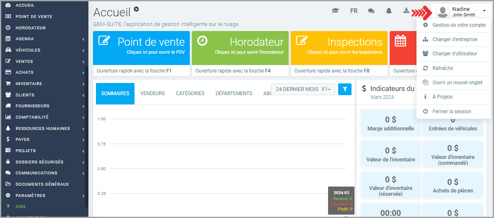Select Gestion de votre compte
The image size is (494, 218).
click(459, 25)
